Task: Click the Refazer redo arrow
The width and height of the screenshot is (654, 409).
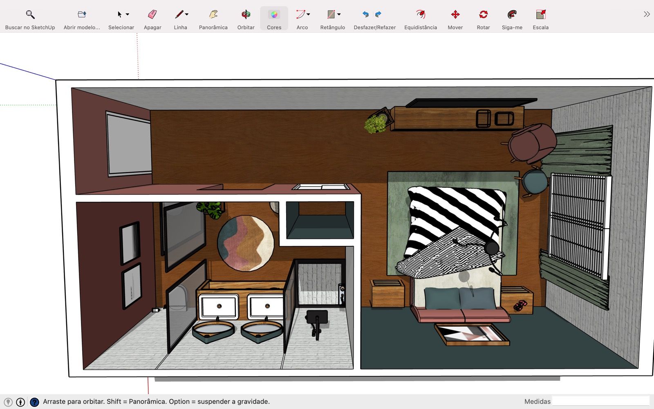Action: tap(378, 14)
